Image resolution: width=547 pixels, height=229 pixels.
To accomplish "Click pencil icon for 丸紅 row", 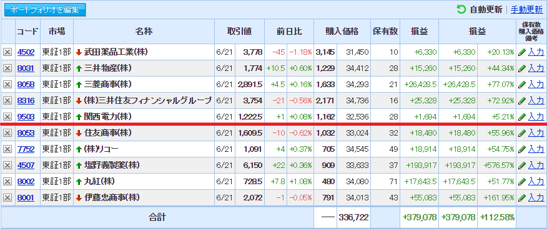I will tap(522, 181).
